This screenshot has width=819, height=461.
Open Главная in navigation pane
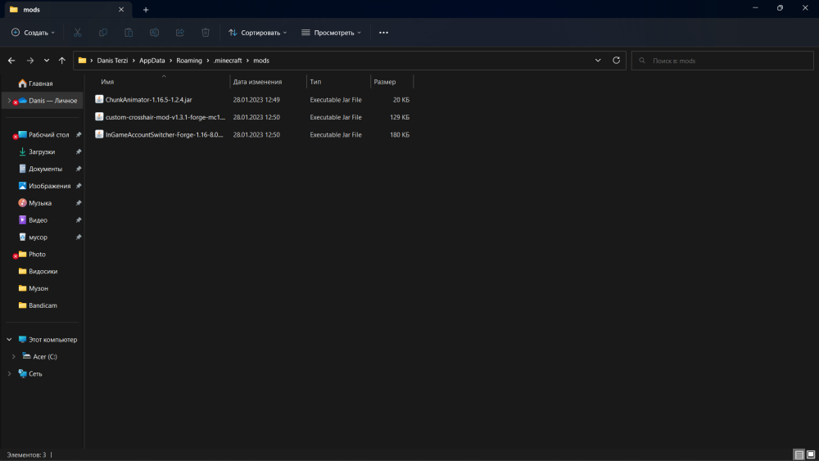(41, 84)
